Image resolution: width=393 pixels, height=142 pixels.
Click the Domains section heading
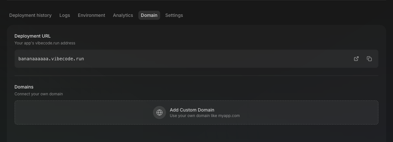click(24, 87)
